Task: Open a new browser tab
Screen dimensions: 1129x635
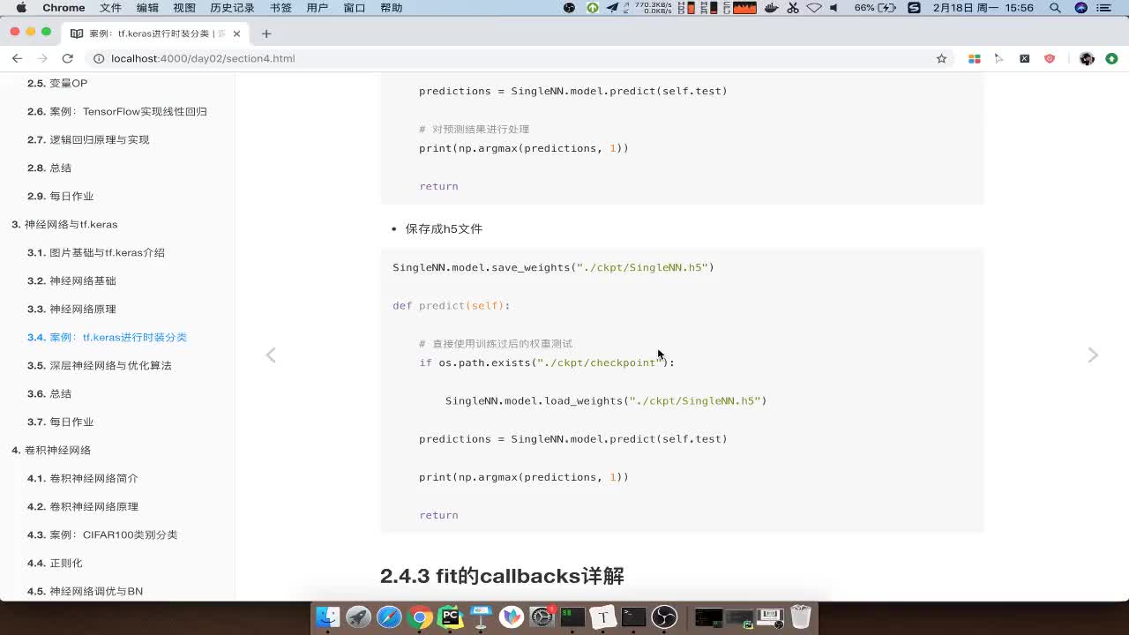Action: 266,34
